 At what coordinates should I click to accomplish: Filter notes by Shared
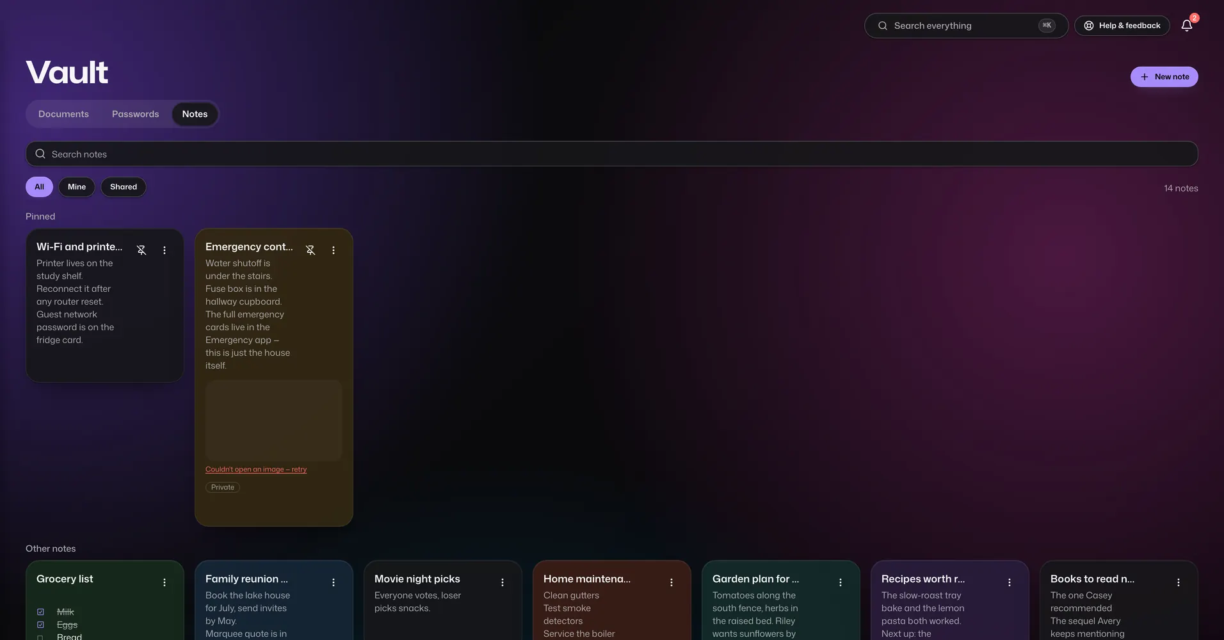[124, 187]
